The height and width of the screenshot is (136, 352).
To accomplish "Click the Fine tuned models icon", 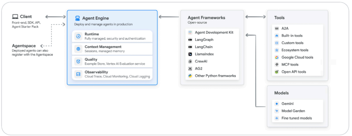I will pos(277,118).
